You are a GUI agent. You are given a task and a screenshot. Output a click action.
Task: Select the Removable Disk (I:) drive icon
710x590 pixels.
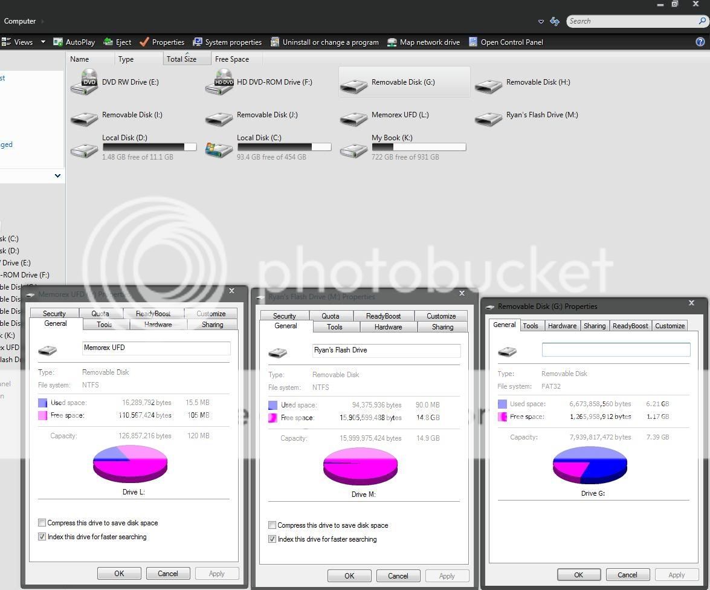click(x=84, y=118)
